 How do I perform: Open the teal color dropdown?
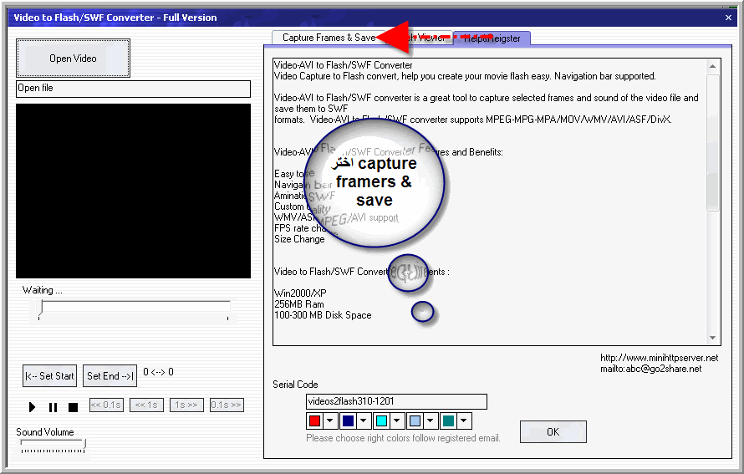tap(464, 420)
